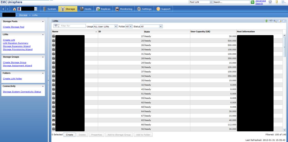Open the Advanced Search link
Viewport: 288px width, 142px height.
(x=261, y=2)
